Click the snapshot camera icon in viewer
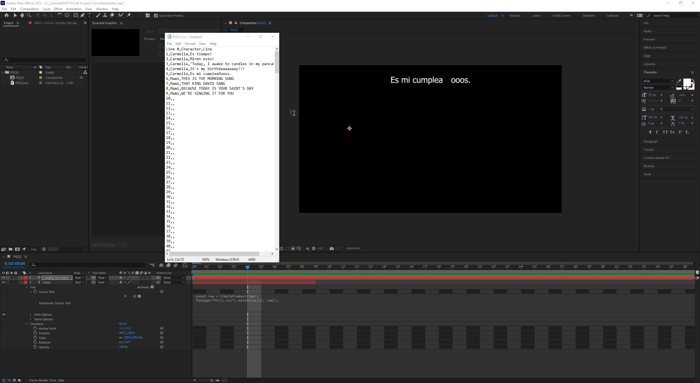The width and height of the screenshot is (700, 383). pos(331,249)
